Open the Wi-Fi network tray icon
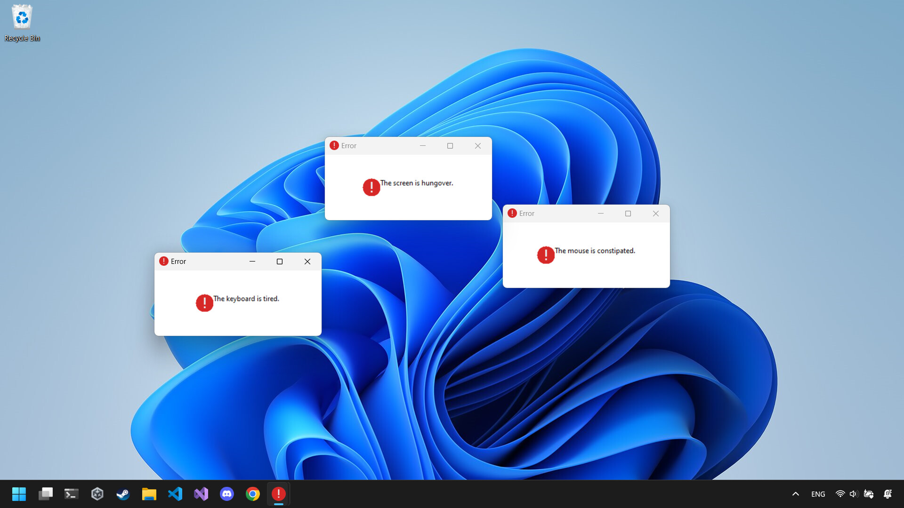The height and width of the screenshot is (508, 904). tap(840, 494)
